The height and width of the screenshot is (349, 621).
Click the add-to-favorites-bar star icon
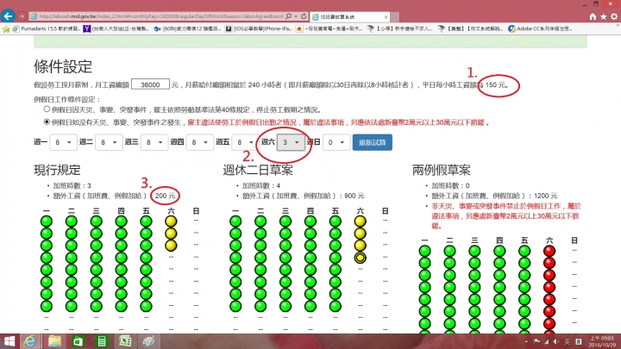[5, 28]
